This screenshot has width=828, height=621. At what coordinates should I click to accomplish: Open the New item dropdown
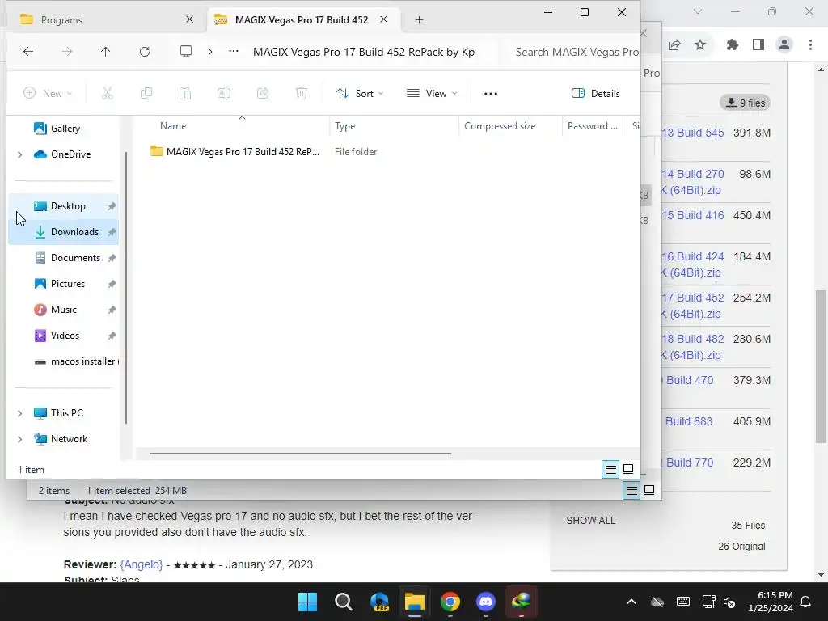click(x=48, y=94)
